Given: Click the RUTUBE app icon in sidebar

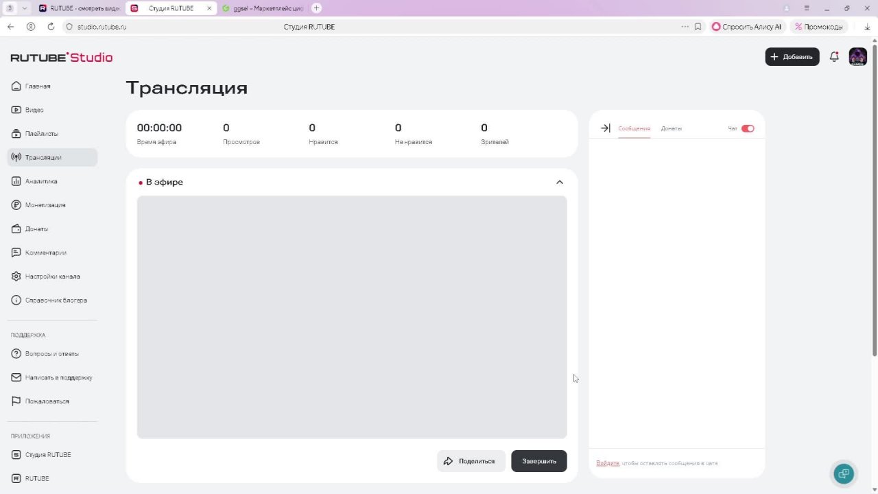Looking at the screenshot, I should click(16, 478).
